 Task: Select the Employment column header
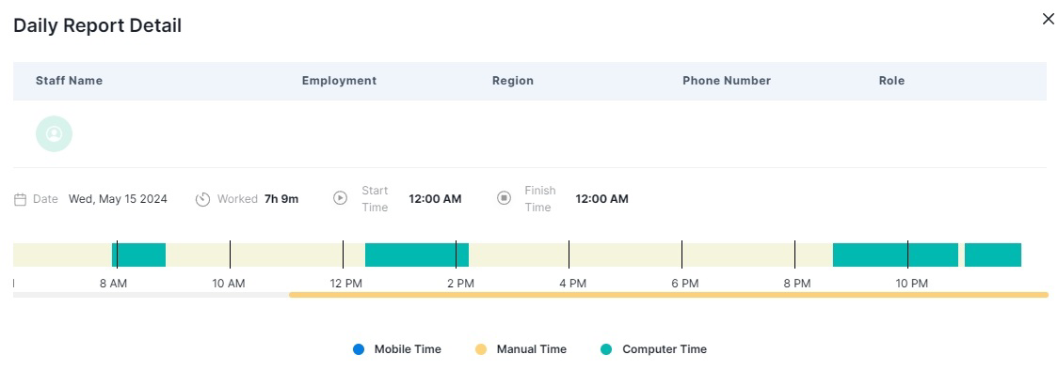click(x=339, y=81)
